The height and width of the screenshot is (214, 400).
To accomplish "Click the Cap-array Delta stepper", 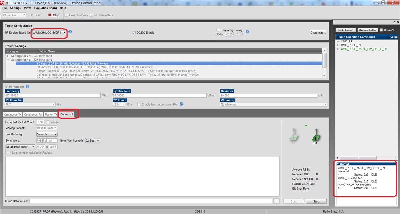I will (232, 34).
